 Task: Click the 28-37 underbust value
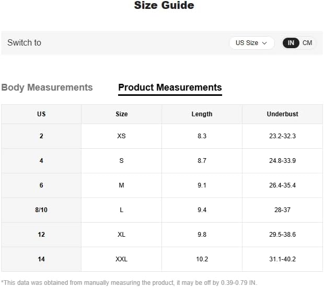[282, 210]
